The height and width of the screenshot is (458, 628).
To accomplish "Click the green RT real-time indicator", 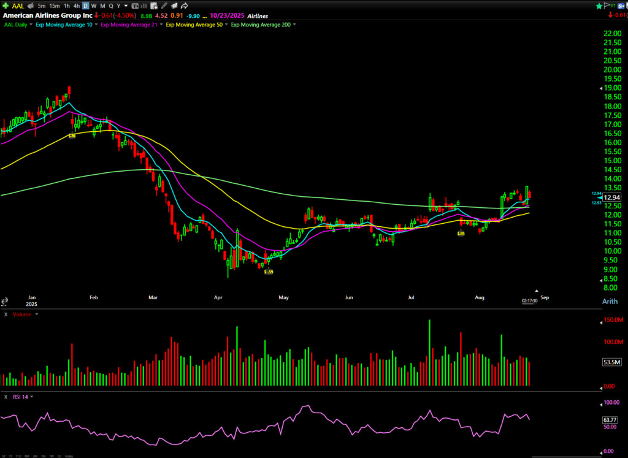I will (x=613, y=6).
